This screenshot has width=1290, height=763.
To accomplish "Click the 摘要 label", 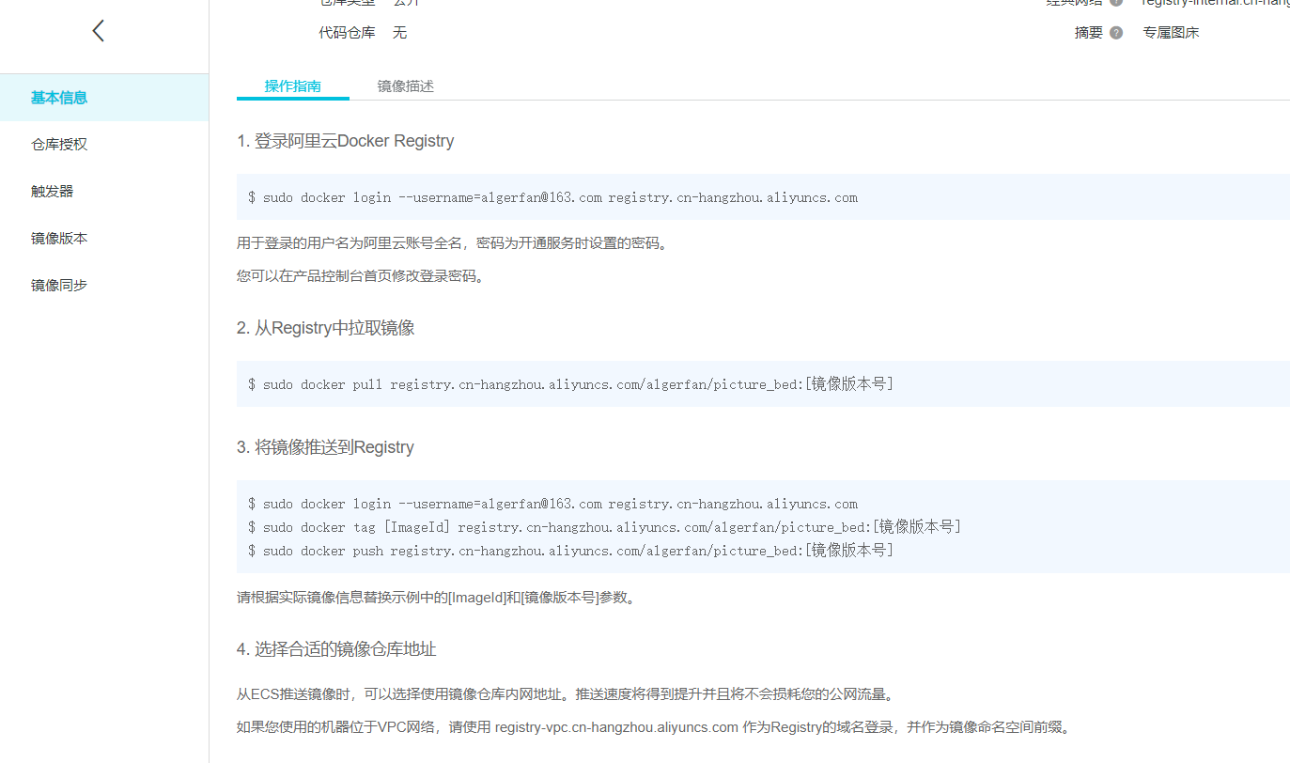I will (x=1089, y=33).
